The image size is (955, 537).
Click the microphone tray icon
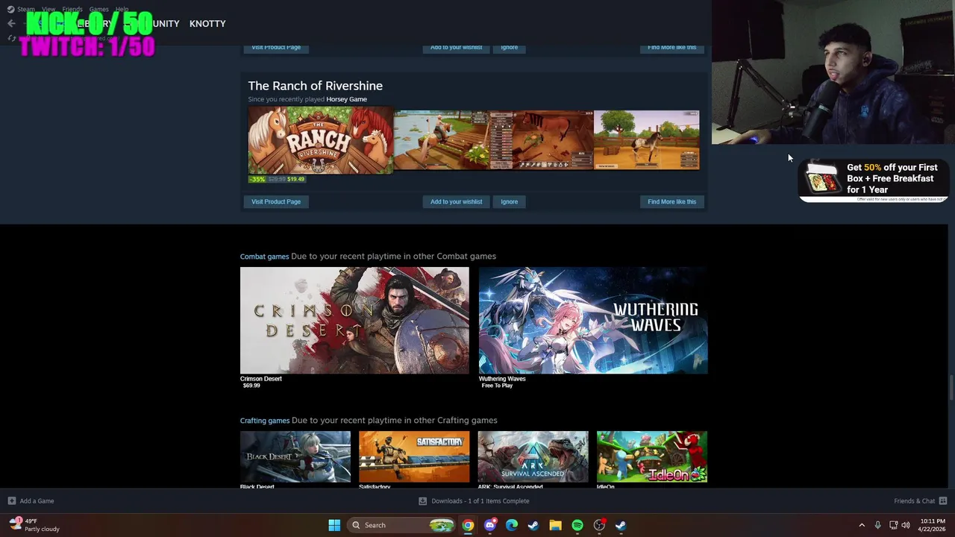coord(877,525)
